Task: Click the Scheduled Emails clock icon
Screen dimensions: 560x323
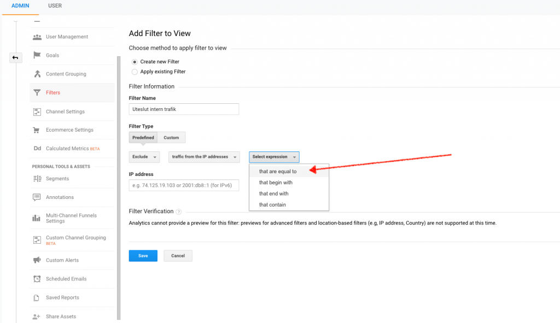Action: click(x=37, y=279)
